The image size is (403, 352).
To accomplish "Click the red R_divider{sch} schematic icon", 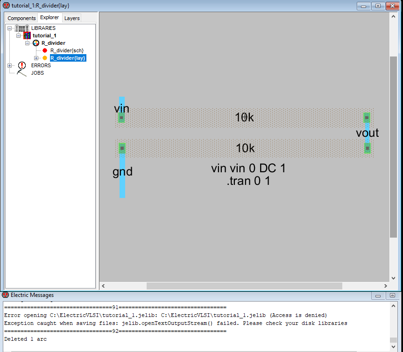I will click(x=45, y=50).
